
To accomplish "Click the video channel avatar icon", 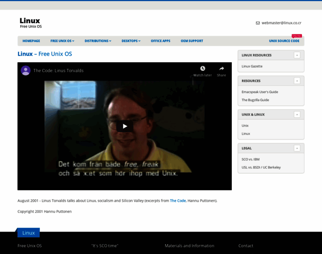I will [x=26, y=70].
